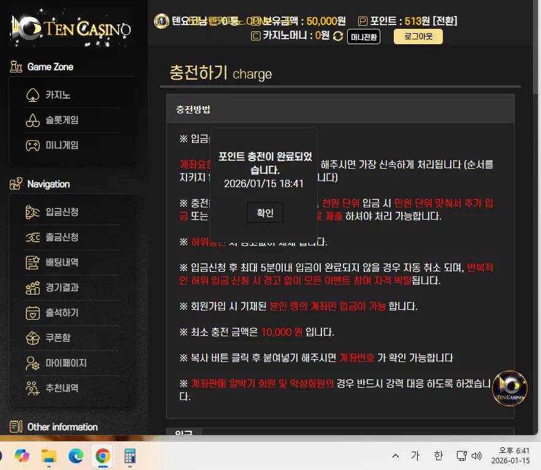Open the 슬롯게임 cherry icon
Image resolution: width=541 pixels, height=470 pixels.
click(33, 120)
